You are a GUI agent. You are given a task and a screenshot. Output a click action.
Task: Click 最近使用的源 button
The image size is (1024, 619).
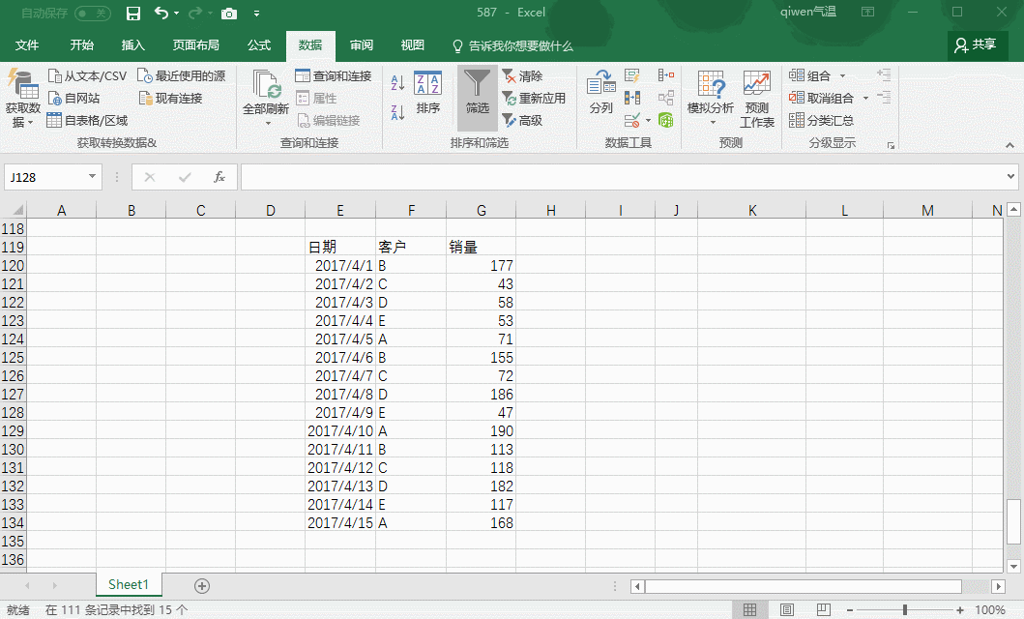tap(182, 75)
